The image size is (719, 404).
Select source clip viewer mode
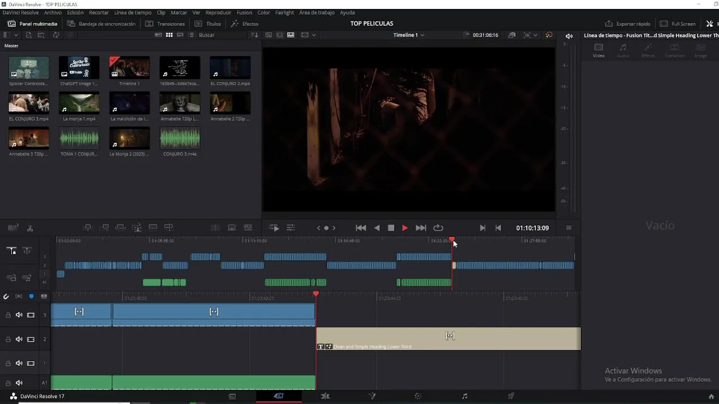click(269, 35)
